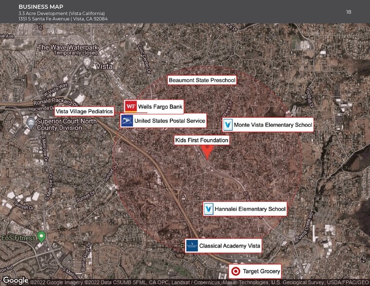Click the BUSINESS MAP heading
The height and width of the screenshot is (286, 370).
pyautogui.click(x=40, y=6)
